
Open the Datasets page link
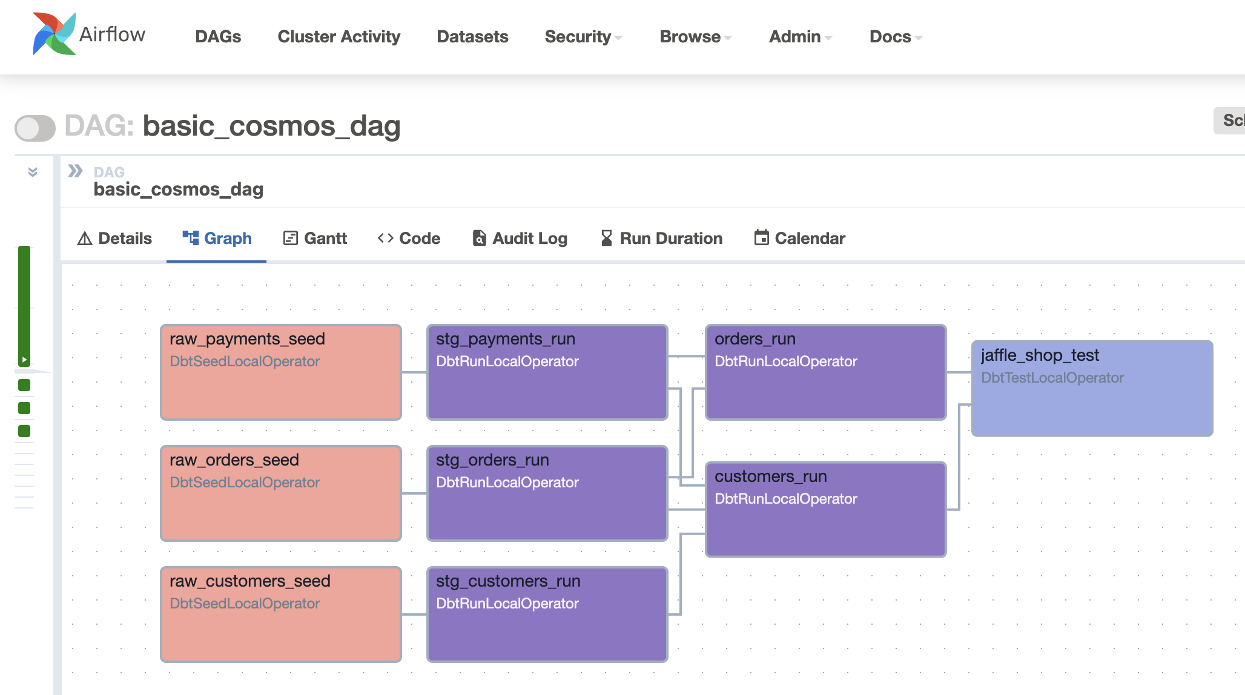click(472, 37)
